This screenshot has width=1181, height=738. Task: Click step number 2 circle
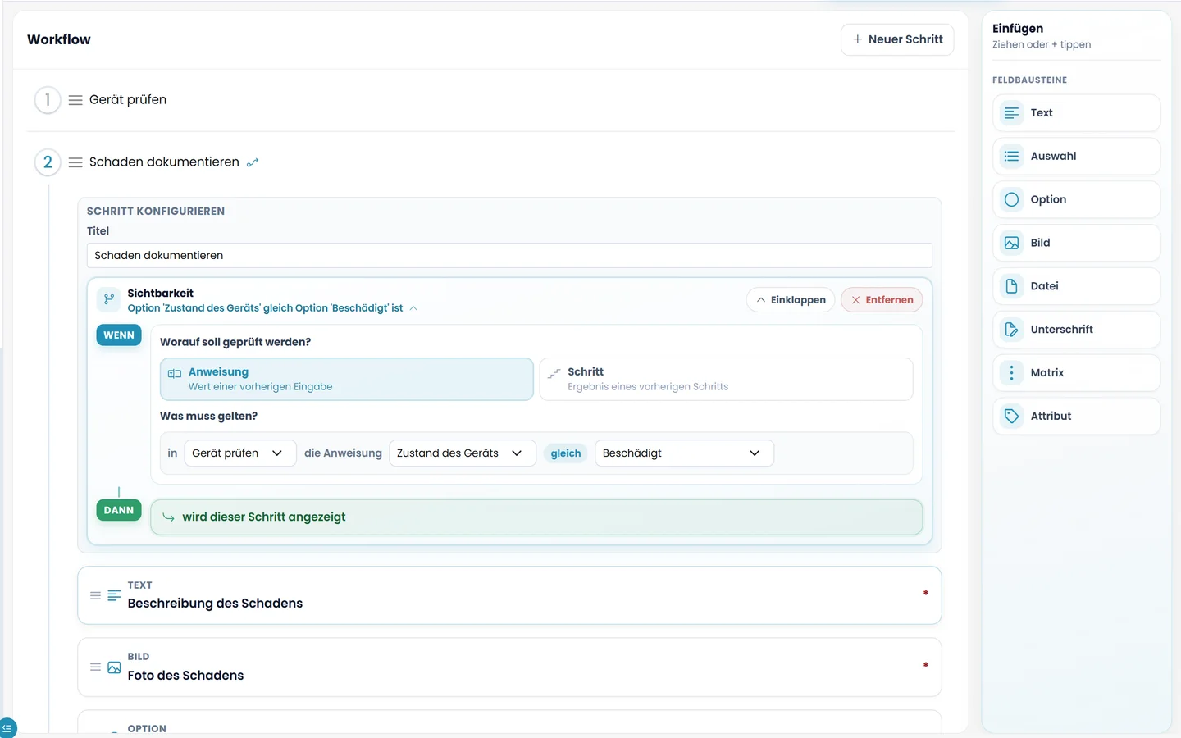coord(48,162)
